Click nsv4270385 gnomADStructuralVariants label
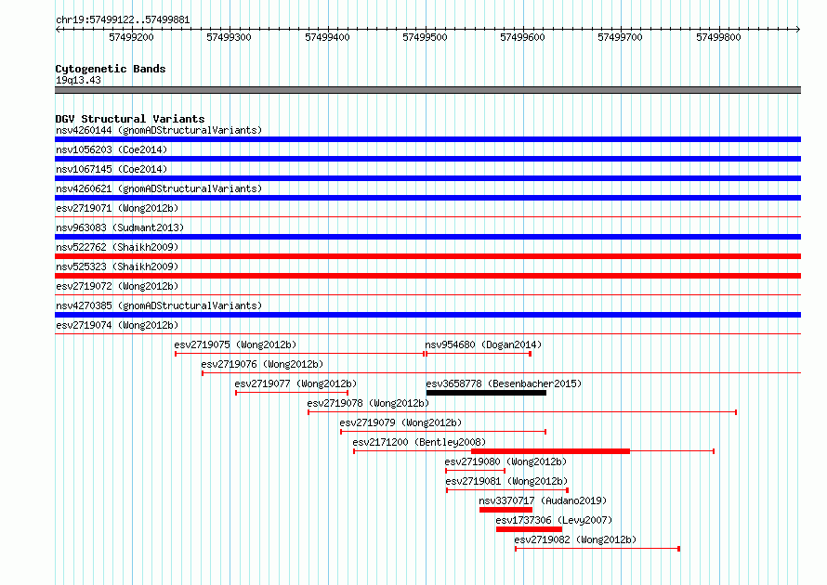827x585 pixels. coord(159,305)
